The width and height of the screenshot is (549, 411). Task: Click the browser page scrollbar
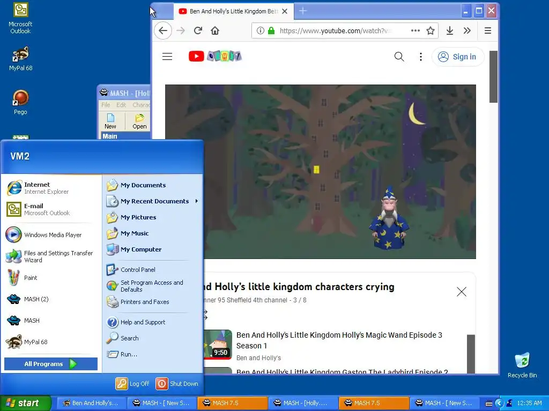pos(493,77)
